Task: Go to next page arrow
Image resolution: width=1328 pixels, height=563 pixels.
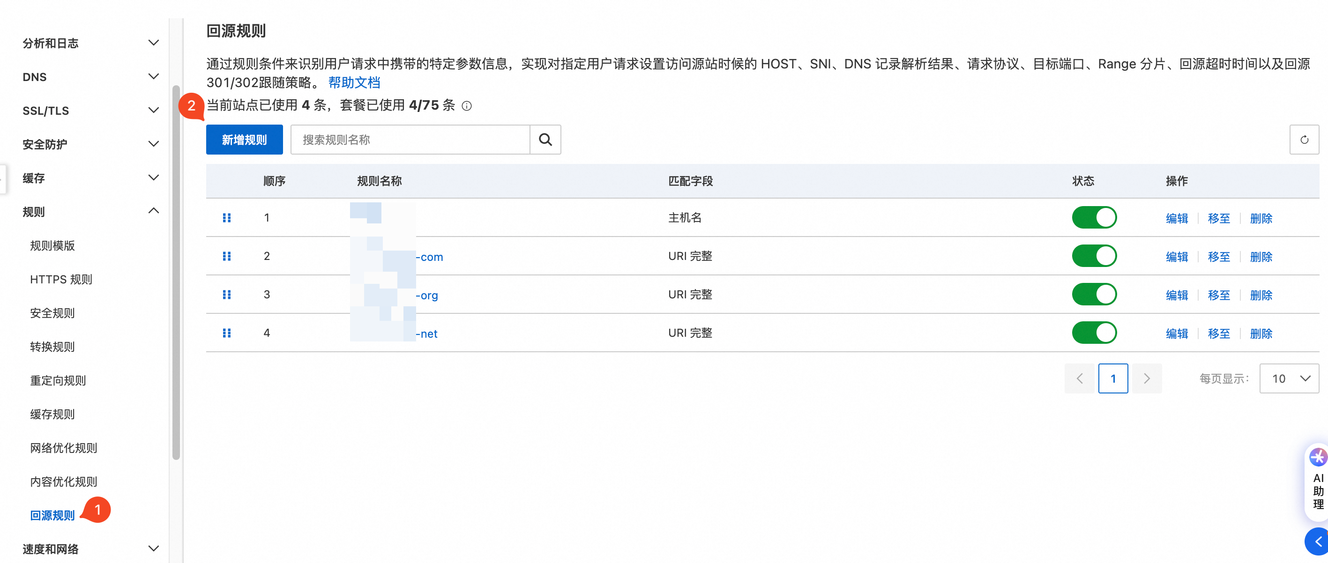Action: [x=1147, y=378]
